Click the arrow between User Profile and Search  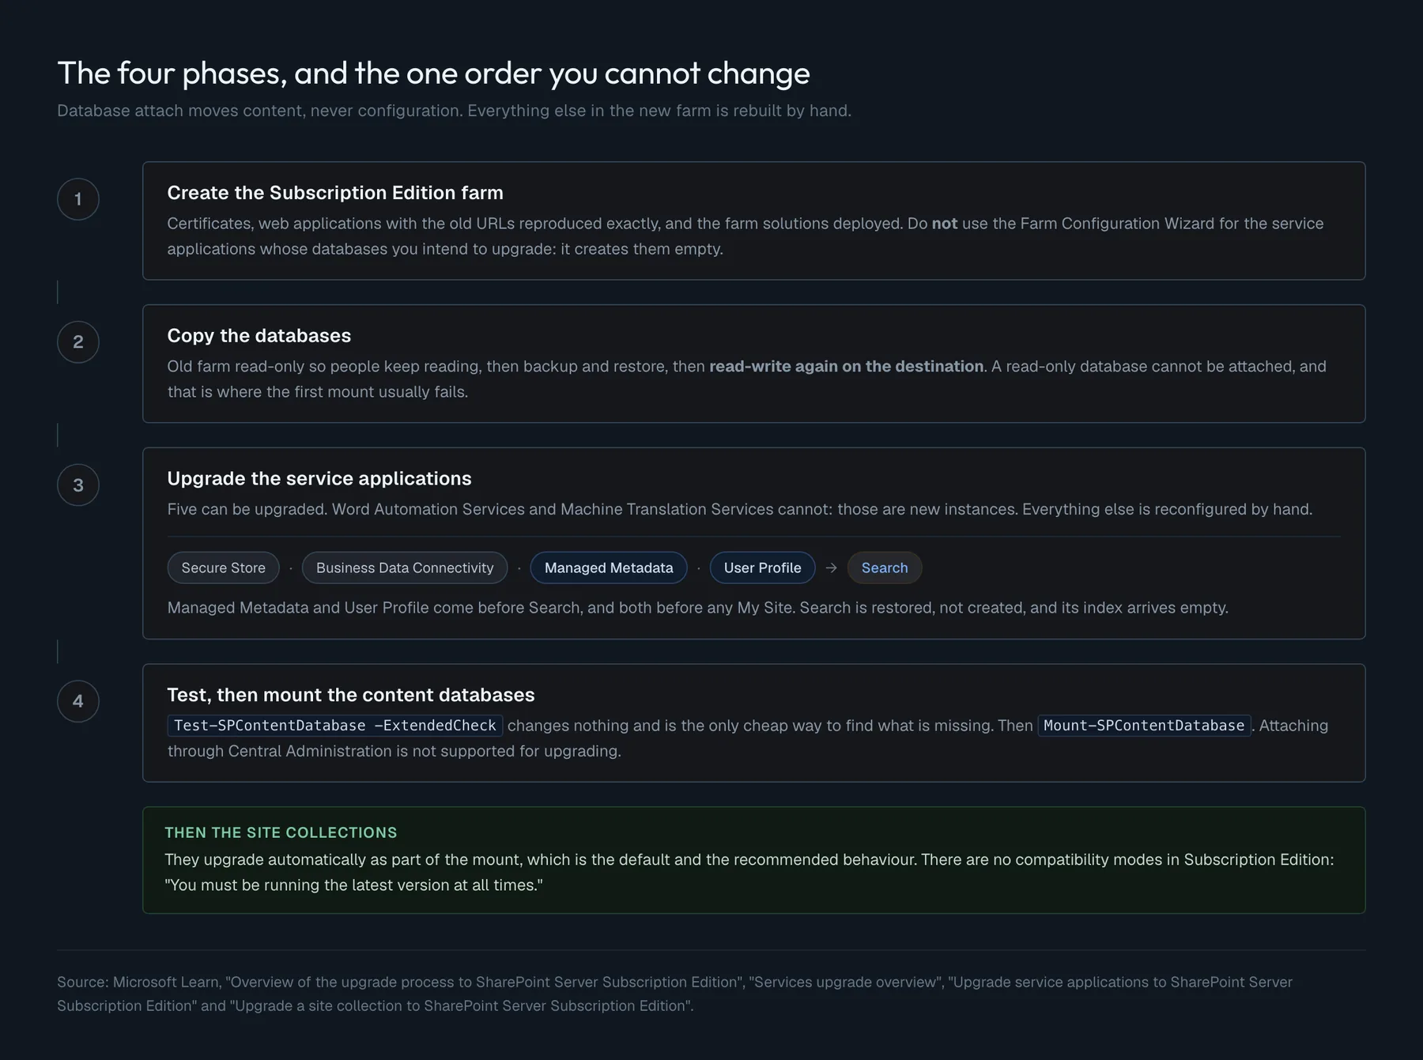[831, 568]
